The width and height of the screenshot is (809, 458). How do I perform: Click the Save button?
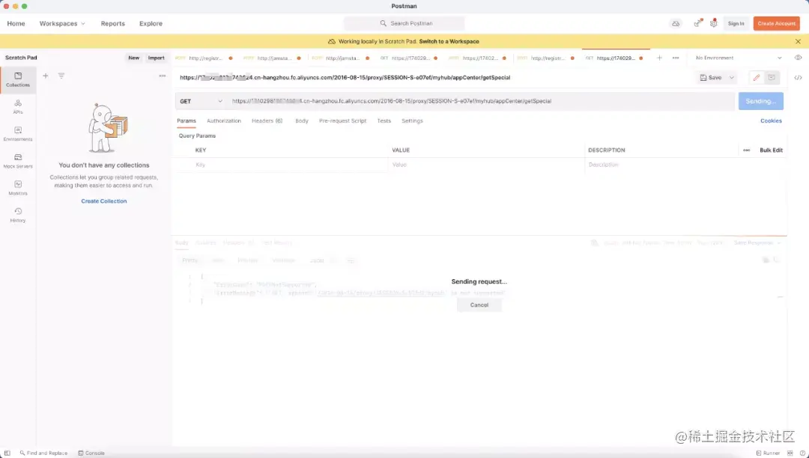click(712, 78)
